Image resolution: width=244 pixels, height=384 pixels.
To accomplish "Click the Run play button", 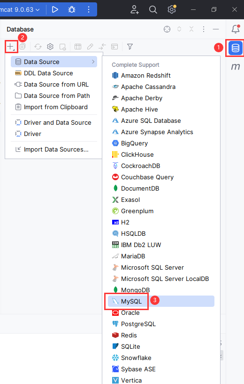I will click(x=55, y=9).
